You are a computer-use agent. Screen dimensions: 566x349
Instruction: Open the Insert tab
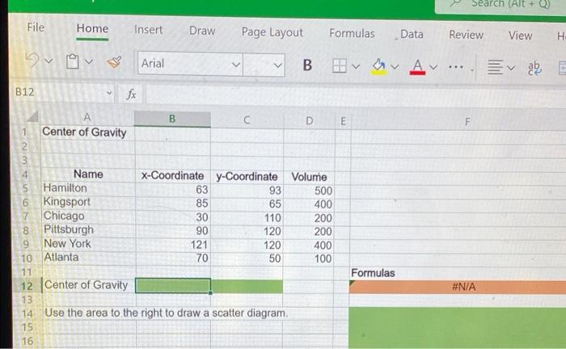point(148,30)
